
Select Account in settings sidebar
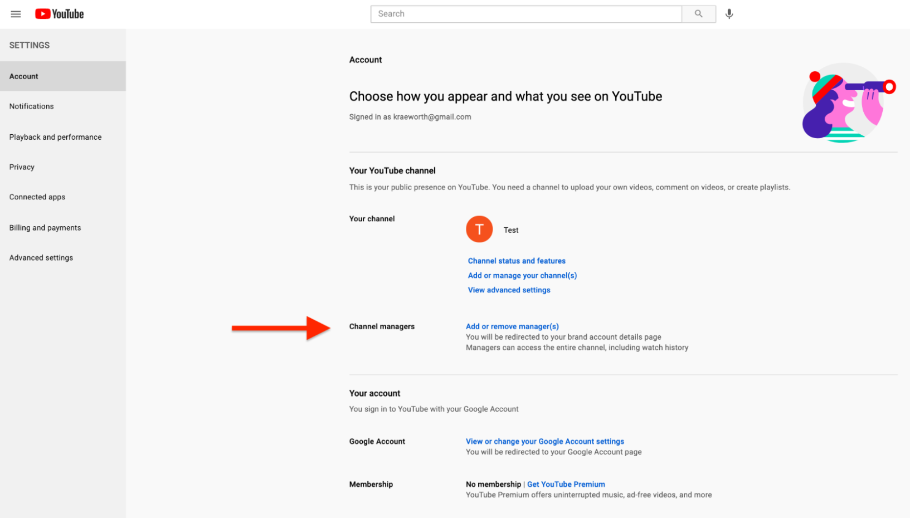(63, 76)
